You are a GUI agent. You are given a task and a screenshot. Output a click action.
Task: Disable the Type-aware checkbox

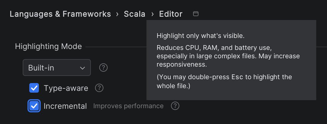[34, 88]
